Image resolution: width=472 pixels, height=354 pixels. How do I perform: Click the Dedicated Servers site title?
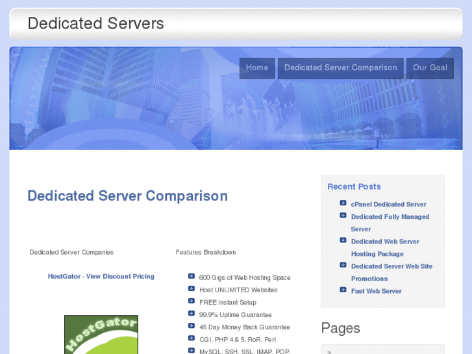(95, 23)
